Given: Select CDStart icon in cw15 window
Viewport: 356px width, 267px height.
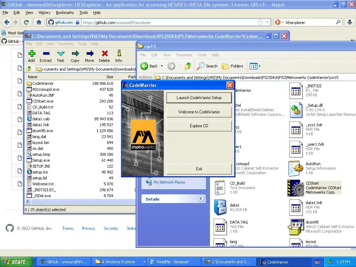Looking at the screenshot, I should (296, 188).
